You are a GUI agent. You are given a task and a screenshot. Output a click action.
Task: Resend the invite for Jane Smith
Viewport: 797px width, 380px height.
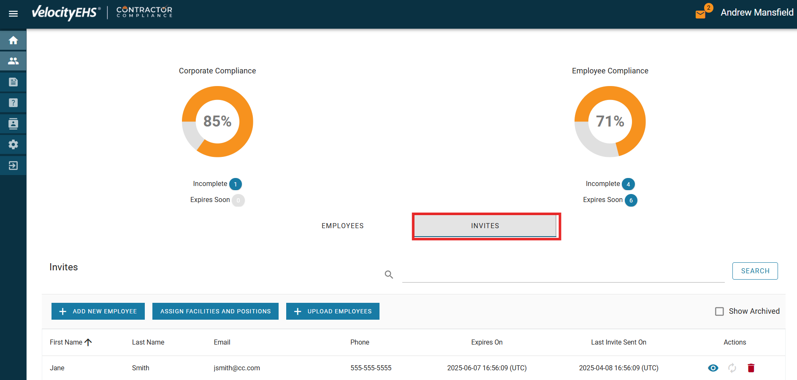click(x=732, y=368)
